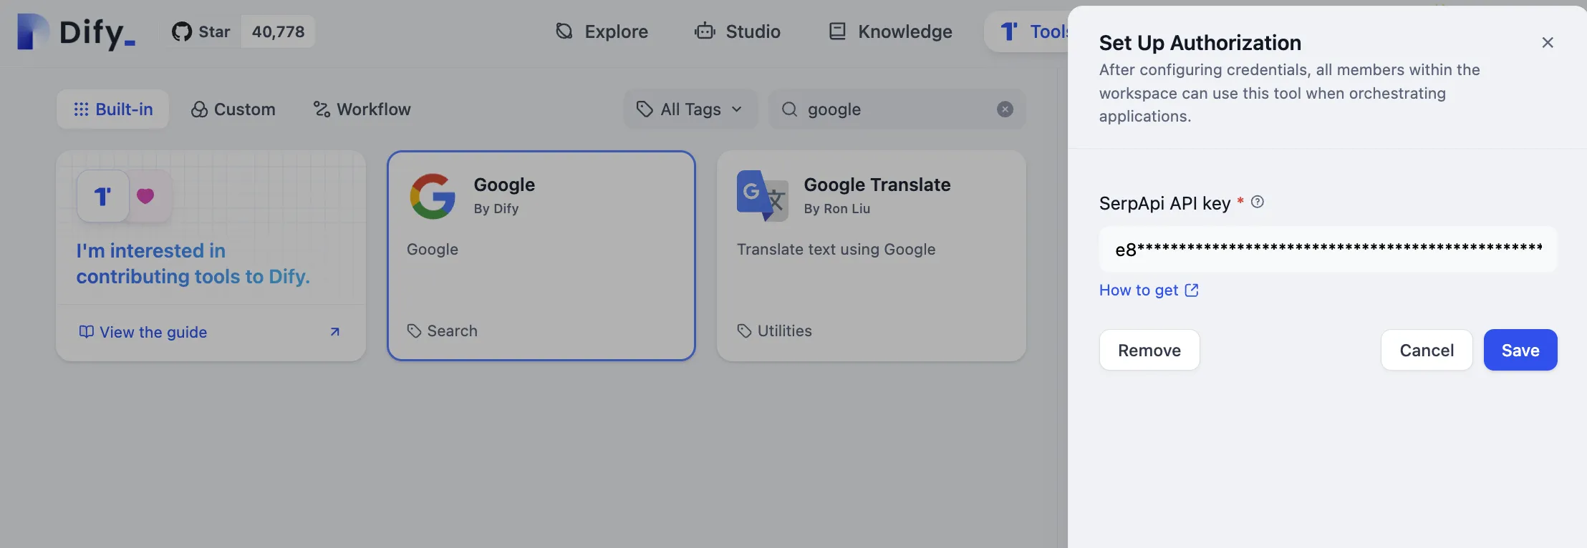Click the Dify logo
Screen dimensions: 1587x548
pos(76,32)
